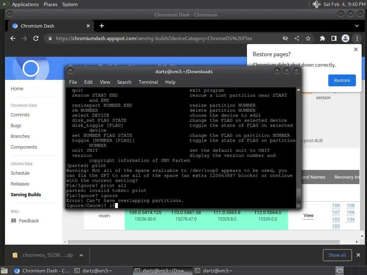Screen dimensions: 367x275
Task: Open a new tab with the plus button
Action: tap(101, 26)
